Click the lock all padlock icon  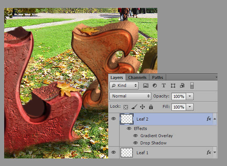pyautogui.click(x=151, y=107)
